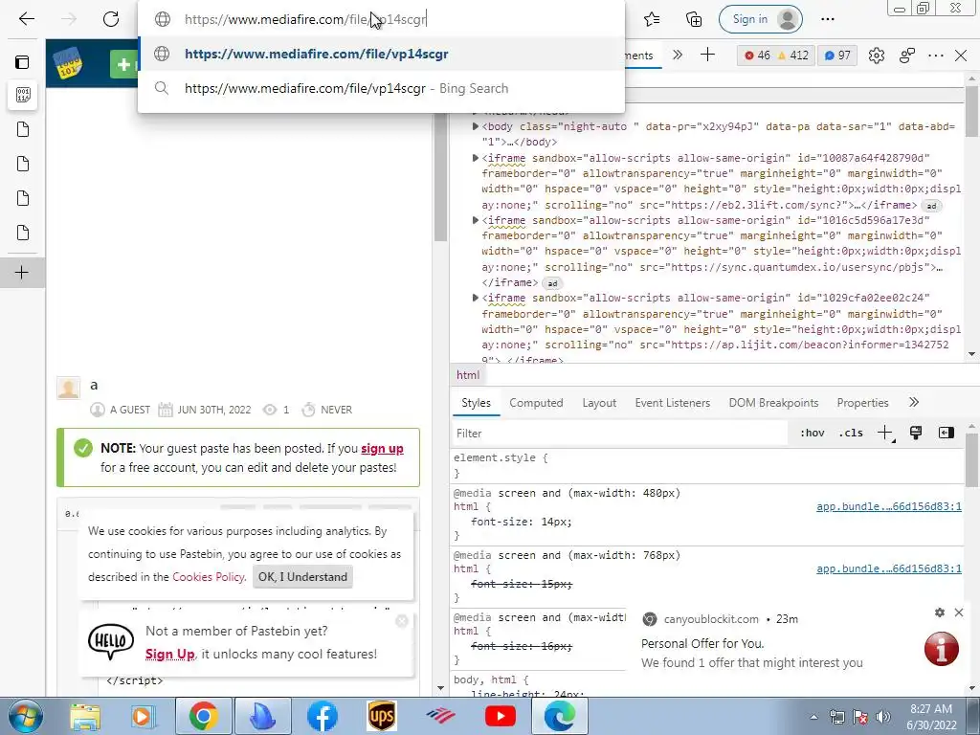Switch to the Styles tab

coord(477,403)
